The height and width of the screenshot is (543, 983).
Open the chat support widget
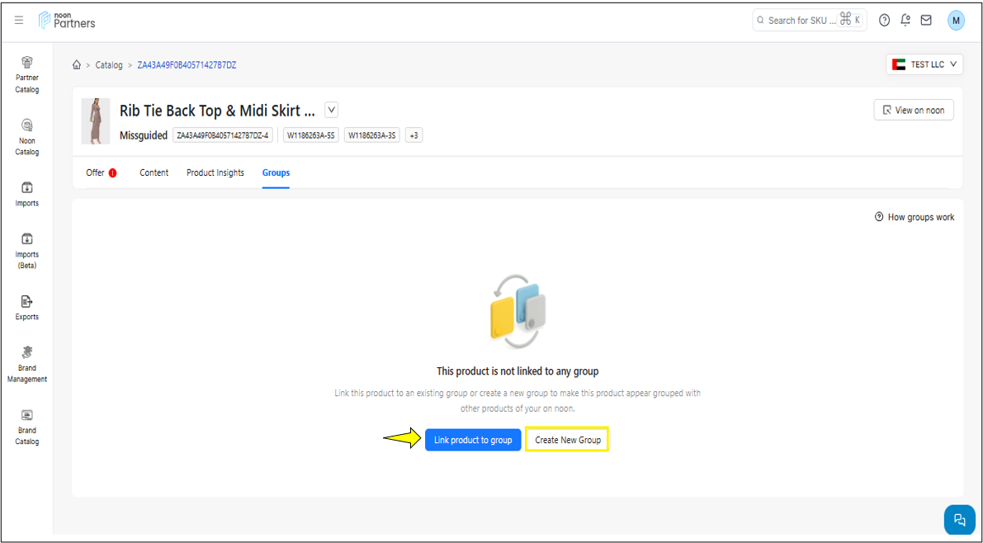(x=959, y=519)
